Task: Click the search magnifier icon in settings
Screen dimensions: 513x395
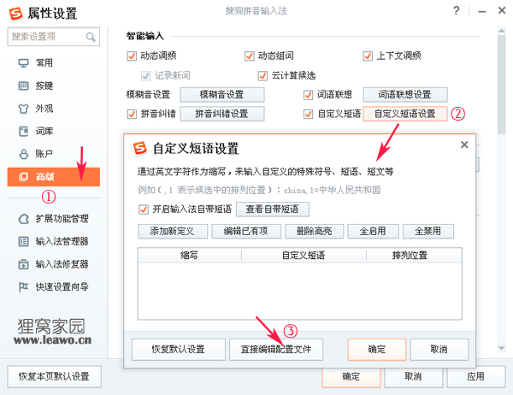Action: pyautogui.click(x=91, y=37)
